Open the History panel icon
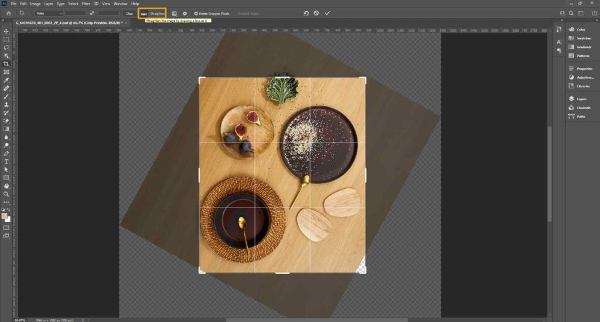The image size is (600, 322). click(559, 29)
